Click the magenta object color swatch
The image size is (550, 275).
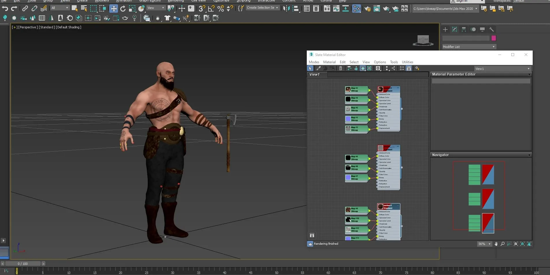click(494, 38)
